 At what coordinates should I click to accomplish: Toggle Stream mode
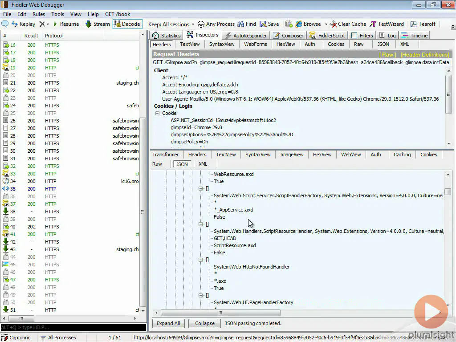(x=98, y=24)
